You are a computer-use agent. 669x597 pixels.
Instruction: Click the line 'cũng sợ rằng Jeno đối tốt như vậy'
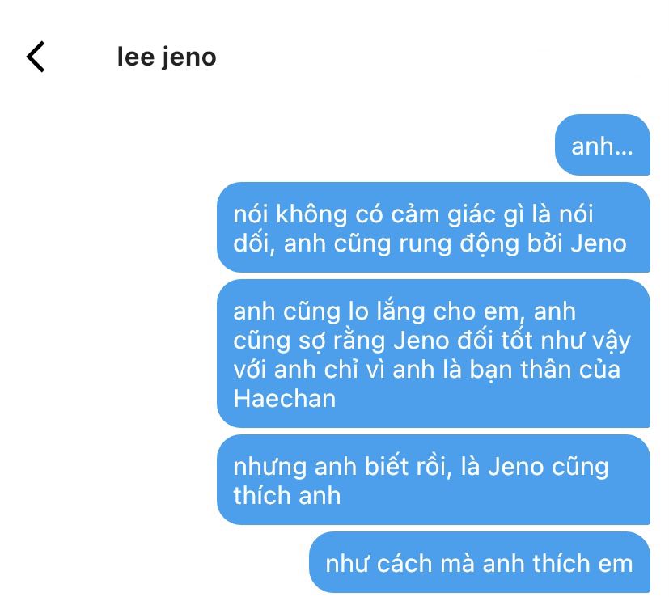click(x=432, y=341)
